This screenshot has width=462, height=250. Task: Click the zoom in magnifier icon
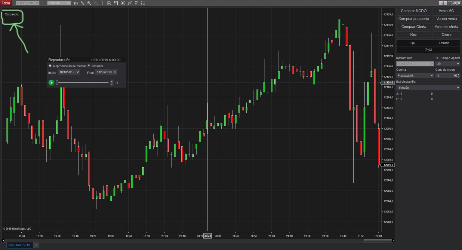coord(89,3)
